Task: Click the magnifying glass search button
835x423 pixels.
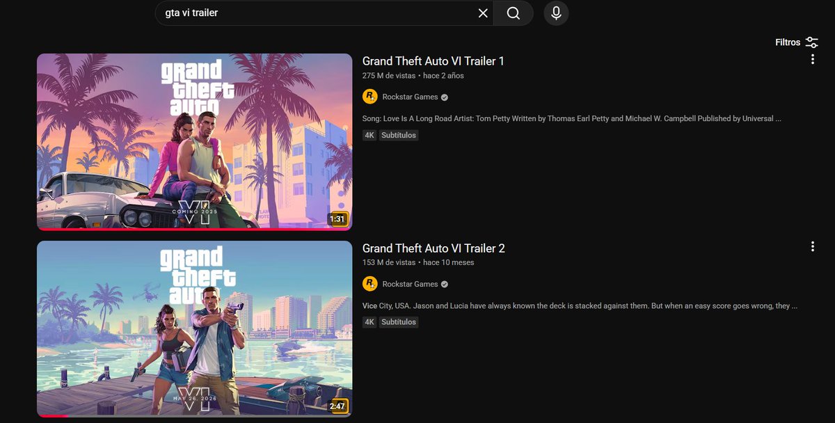Action: pyautogui.click(x=514, y=13)
